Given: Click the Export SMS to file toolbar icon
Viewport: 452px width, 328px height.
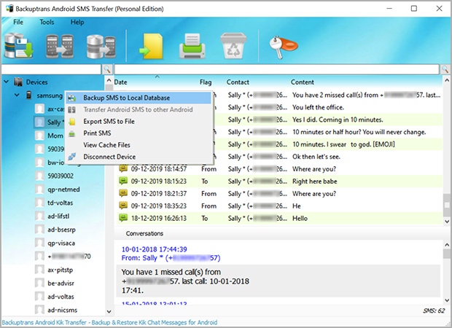Looking at the screenshot, I should click(x=151, y=46).
